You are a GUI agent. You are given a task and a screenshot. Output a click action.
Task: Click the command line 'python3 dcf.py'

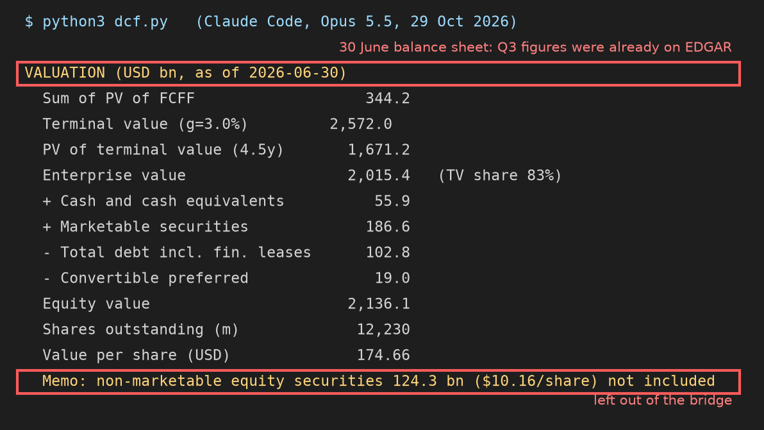pyautogui.click(x=104, y=22)
